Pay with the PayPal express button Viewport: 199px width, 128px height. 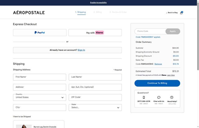coord(39,33)
